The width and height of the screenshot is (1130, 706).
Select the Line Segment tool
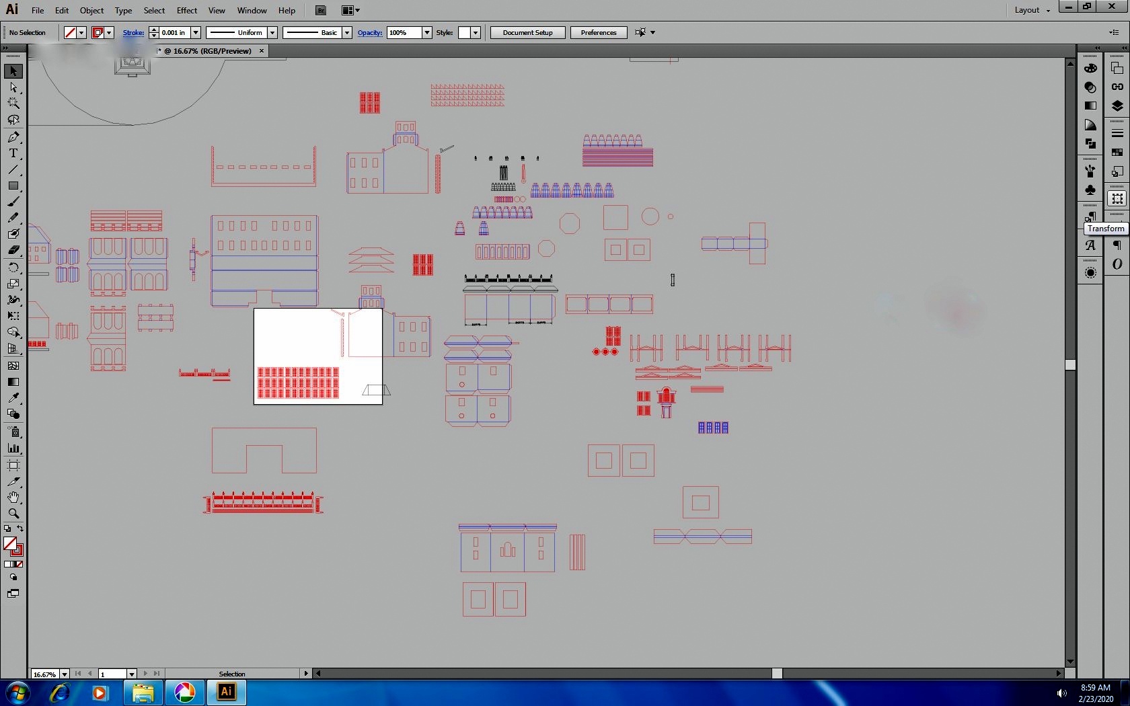(13, 169)
